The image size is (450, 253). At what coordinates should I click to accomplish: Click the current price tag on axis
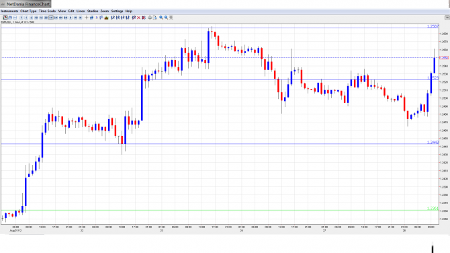pos(444,58)
